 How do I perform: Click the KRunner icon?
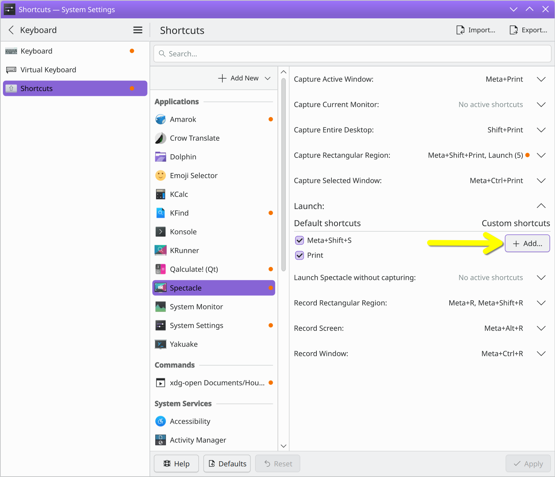160,250
